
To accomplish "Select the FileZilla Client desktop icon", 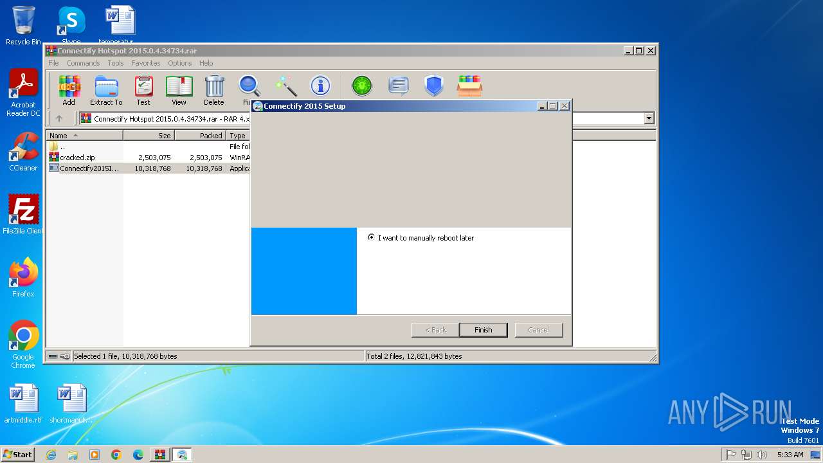I will pos(23,215).
